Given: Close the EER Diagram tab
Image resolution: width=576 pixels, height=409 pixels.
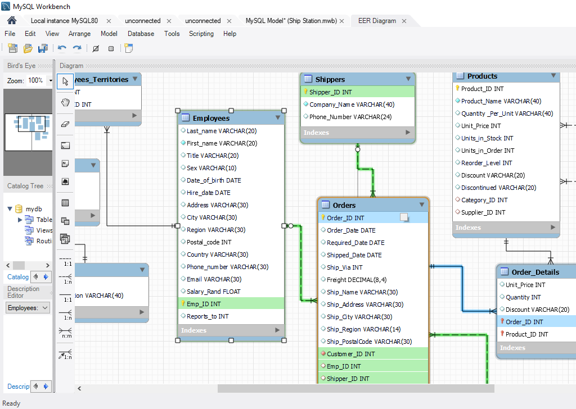Looking at the screenshot, I should click(404, 21).
